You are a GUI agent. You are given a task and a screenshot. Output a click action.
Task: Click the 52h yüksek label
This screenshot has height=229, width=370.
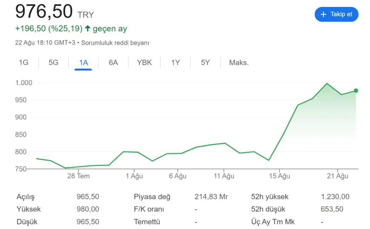click(x=269, y=197)
